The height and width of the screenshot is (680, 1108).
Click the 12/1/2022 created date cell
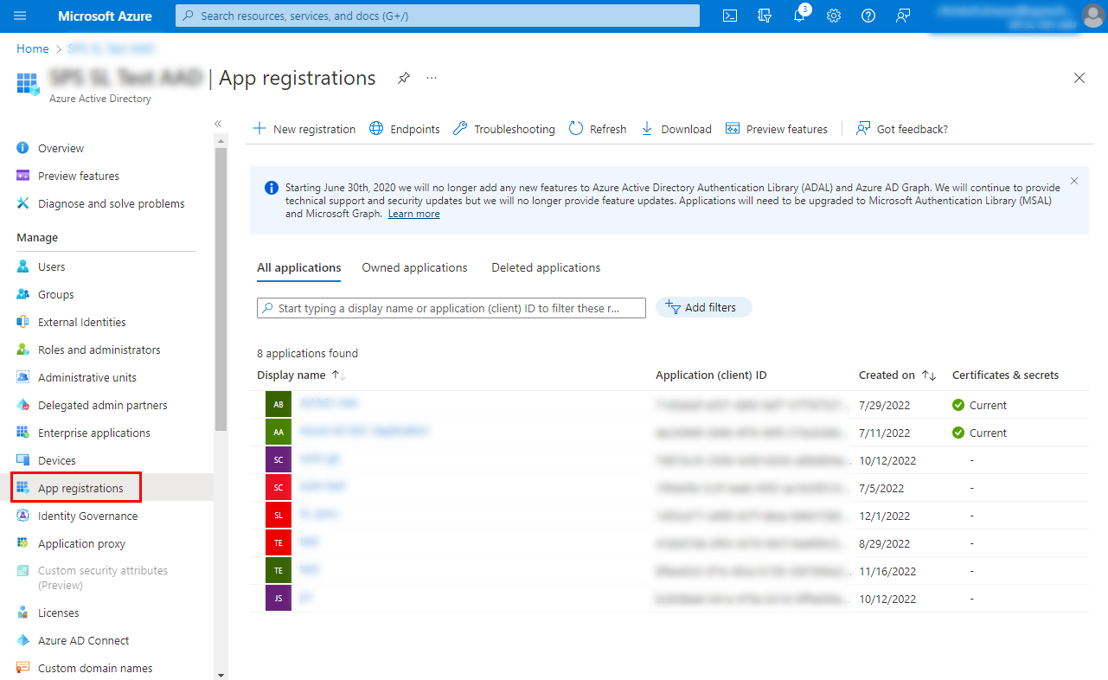[884, 516]
